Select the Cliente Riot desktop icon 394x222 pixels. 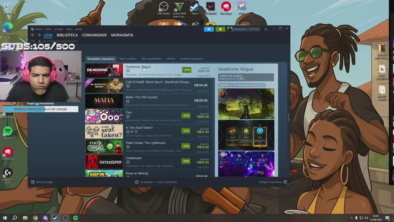(8, 154)
